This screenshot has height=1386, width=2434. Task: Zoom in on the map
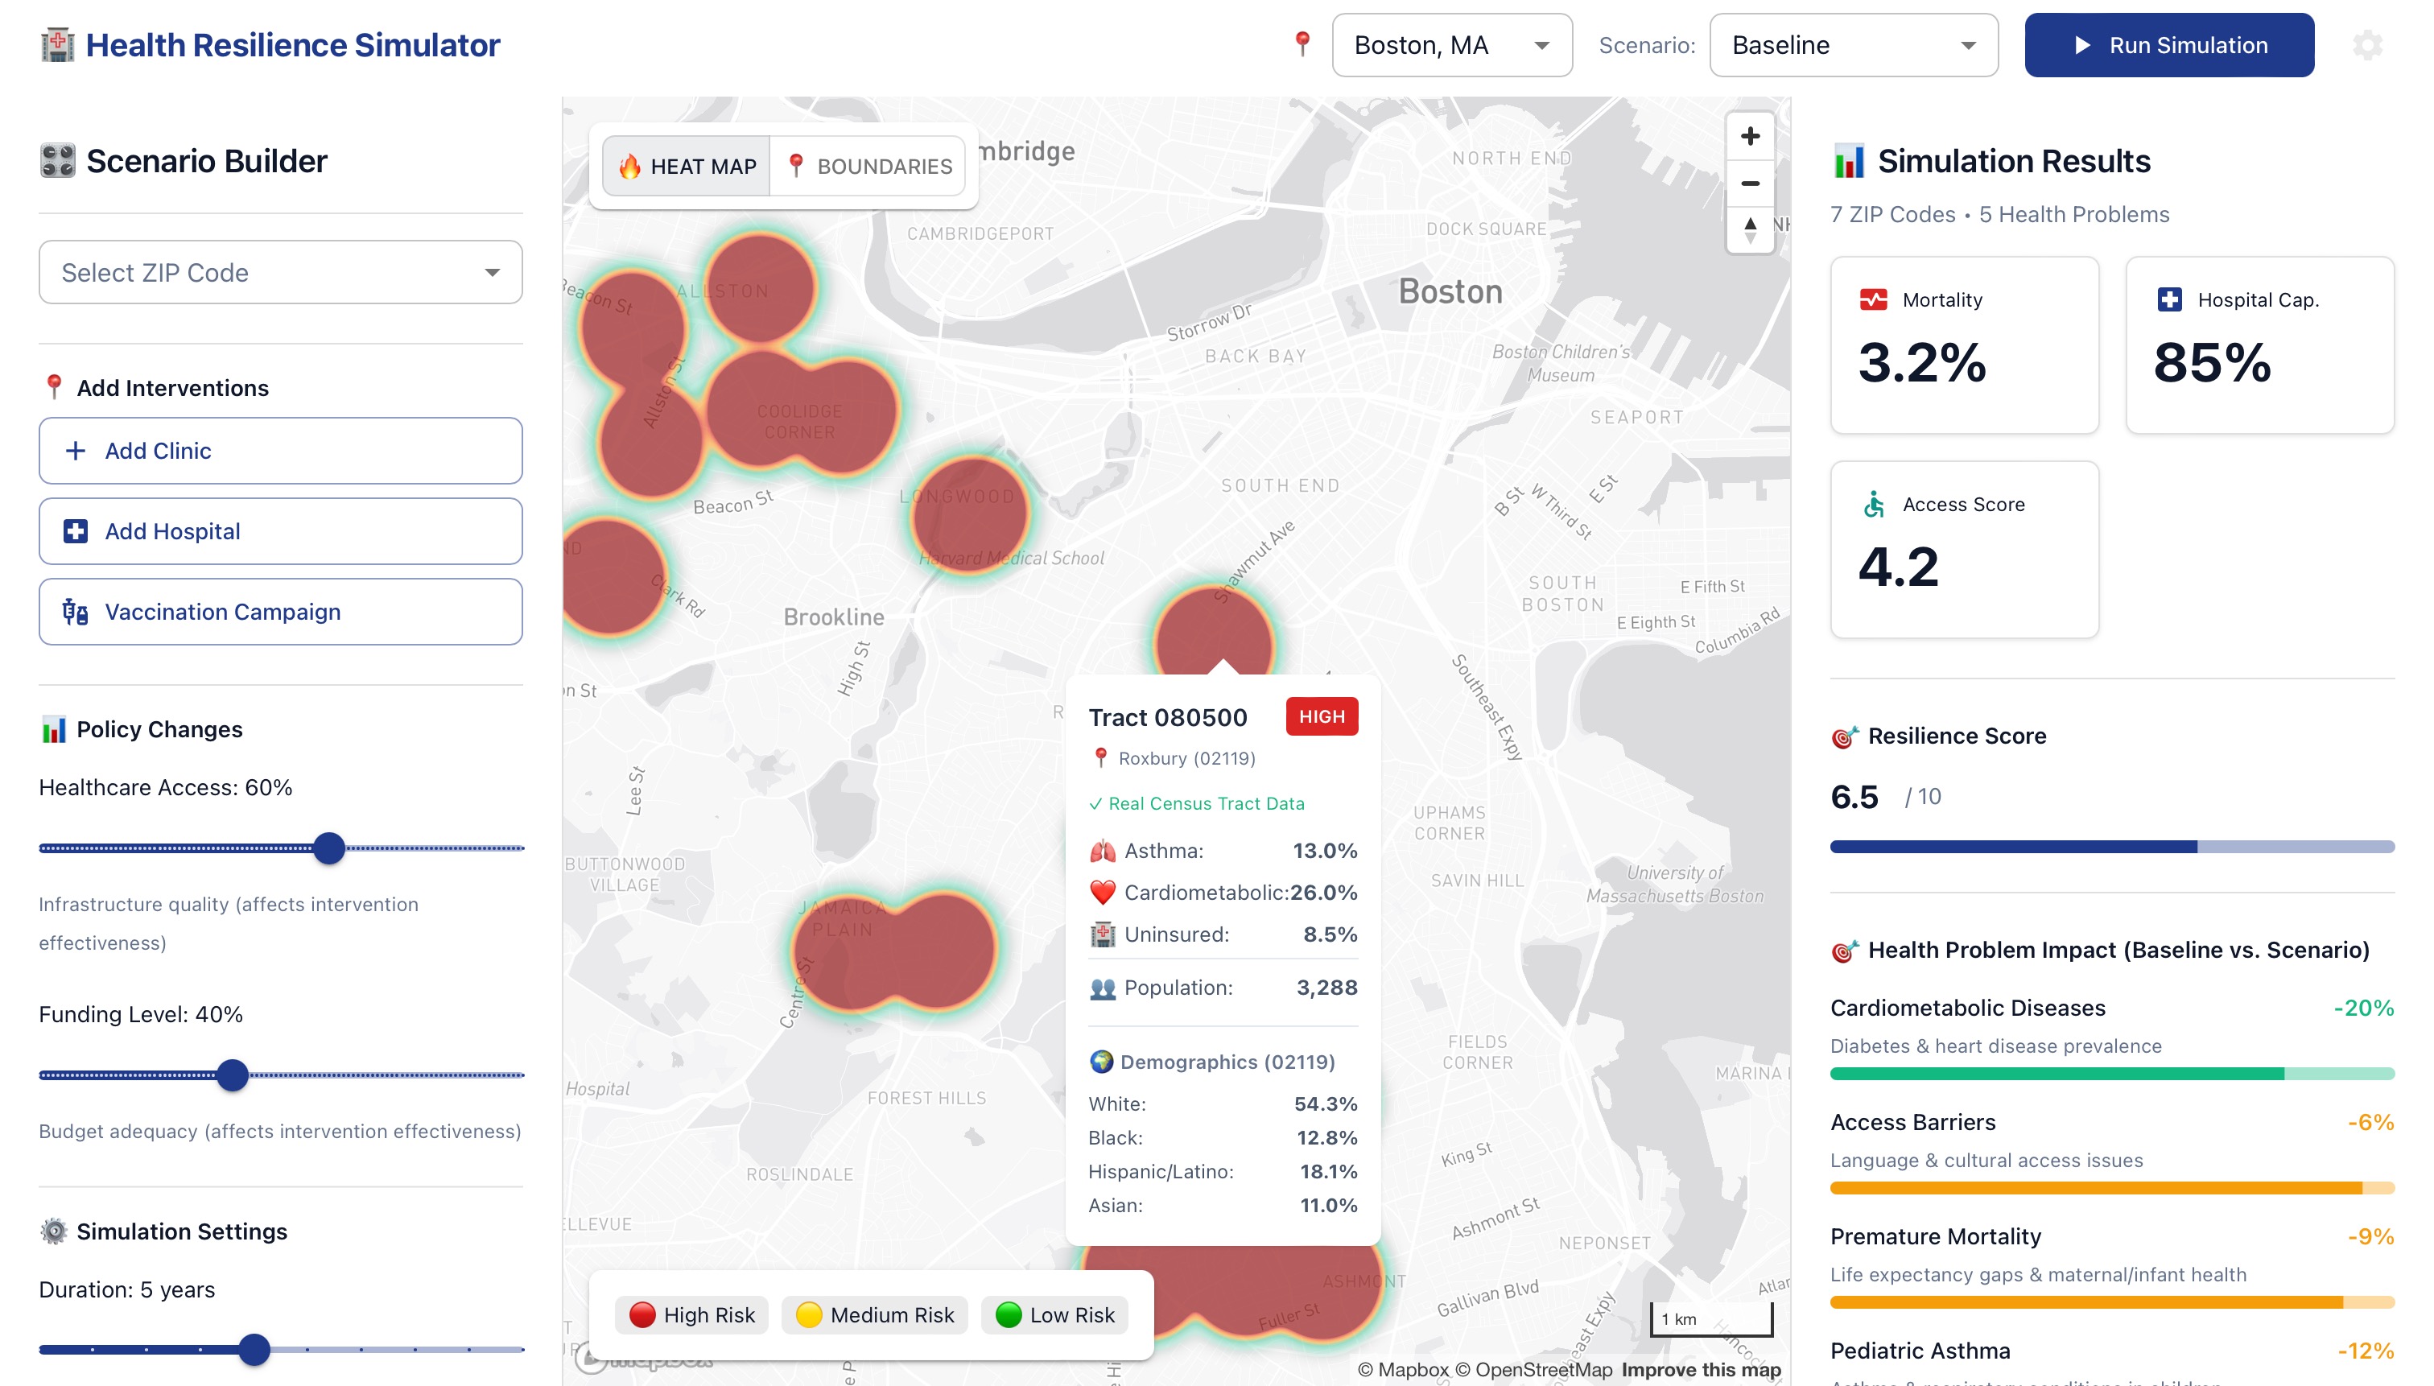pyautogui.click(x=1750, y=136)
